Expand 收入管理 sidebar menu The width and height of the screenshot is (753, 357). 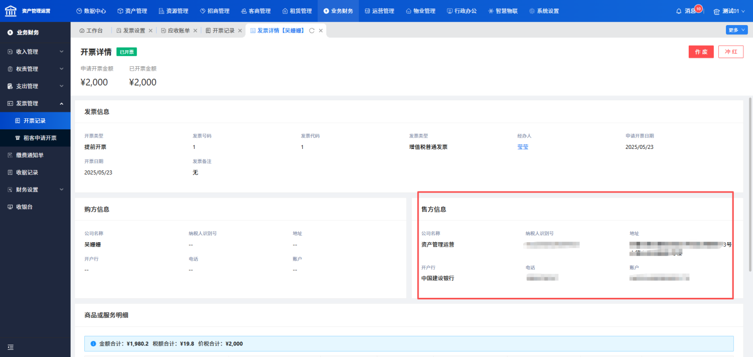coord(35,52)
